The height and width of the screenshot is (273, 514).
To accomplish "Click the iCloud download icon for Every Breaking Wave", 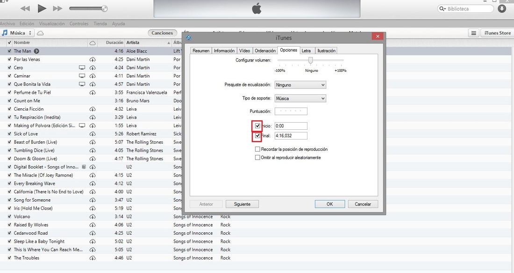I will click(93, 184).
